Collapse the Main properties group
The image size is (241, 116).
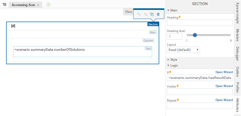[x=168, y=10]
